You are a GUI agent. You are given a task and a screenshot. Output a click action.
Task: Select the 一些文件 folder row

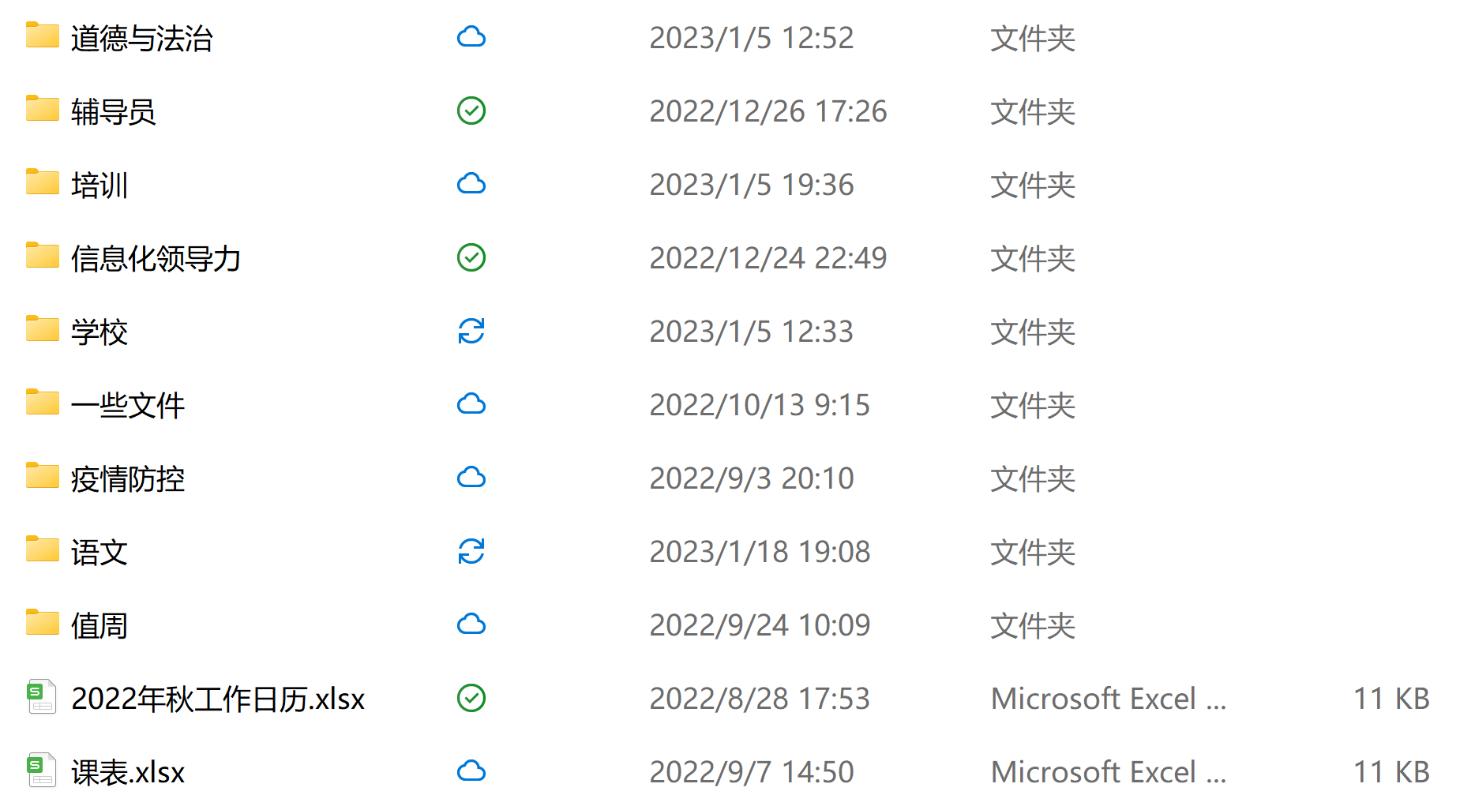(127, 405)
